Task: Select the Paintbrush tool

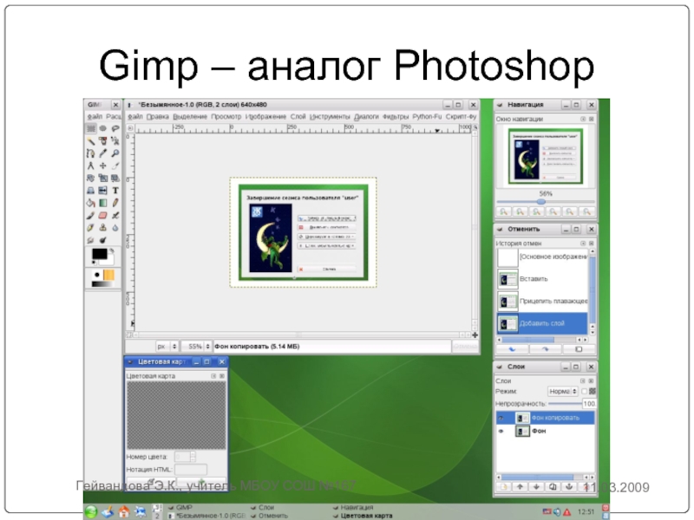Action: pos(91,215)
